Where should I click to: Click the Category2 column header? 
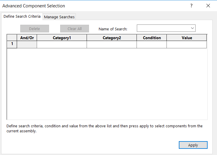[112, 38]
